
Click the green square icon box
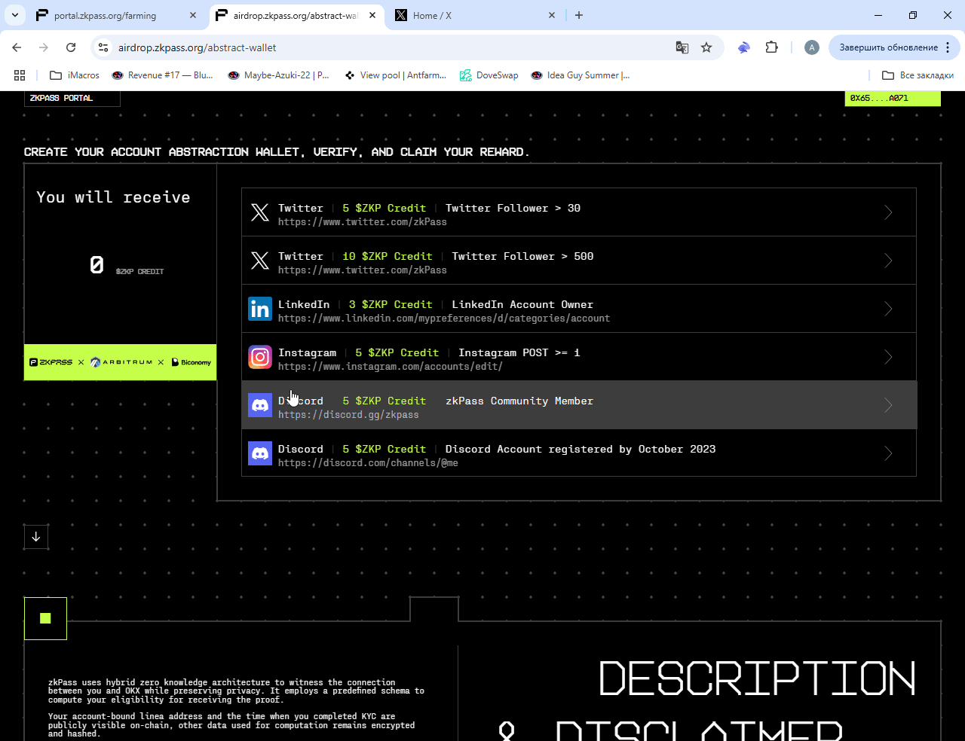(45, 618)
